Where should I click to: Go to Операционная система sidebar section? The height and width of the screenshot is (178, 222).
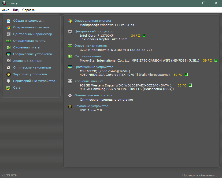pyautogui.click(x=31, y=27)
